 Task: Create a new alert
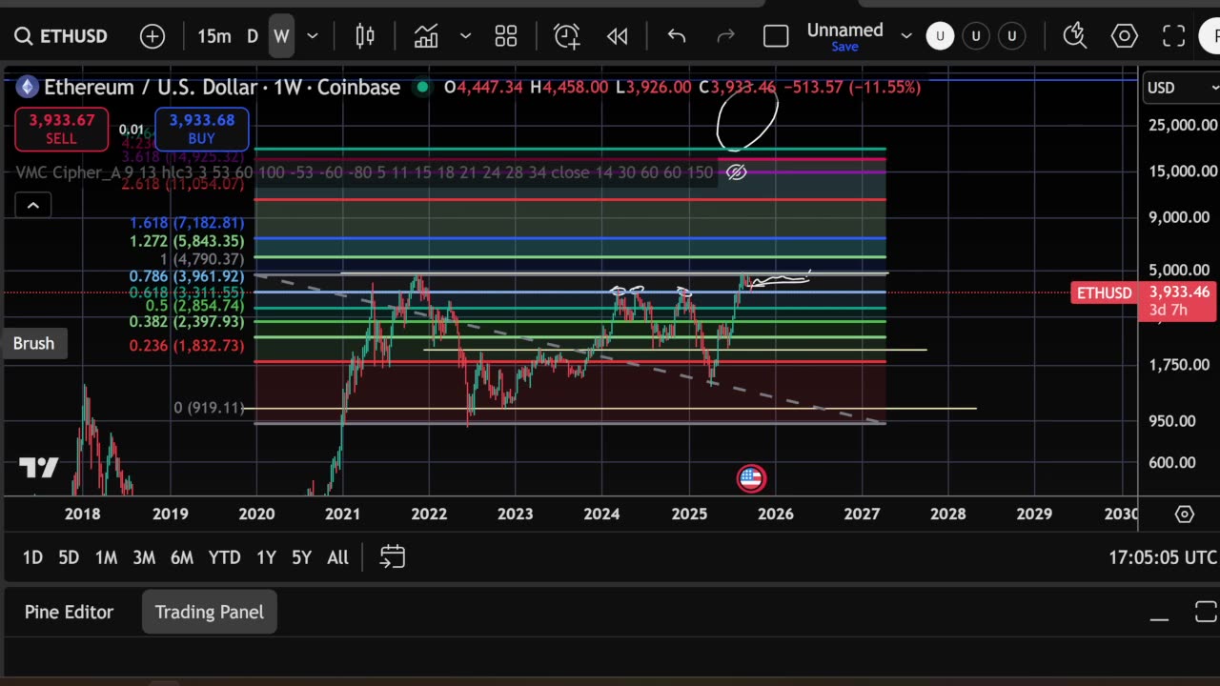(567, 36)
